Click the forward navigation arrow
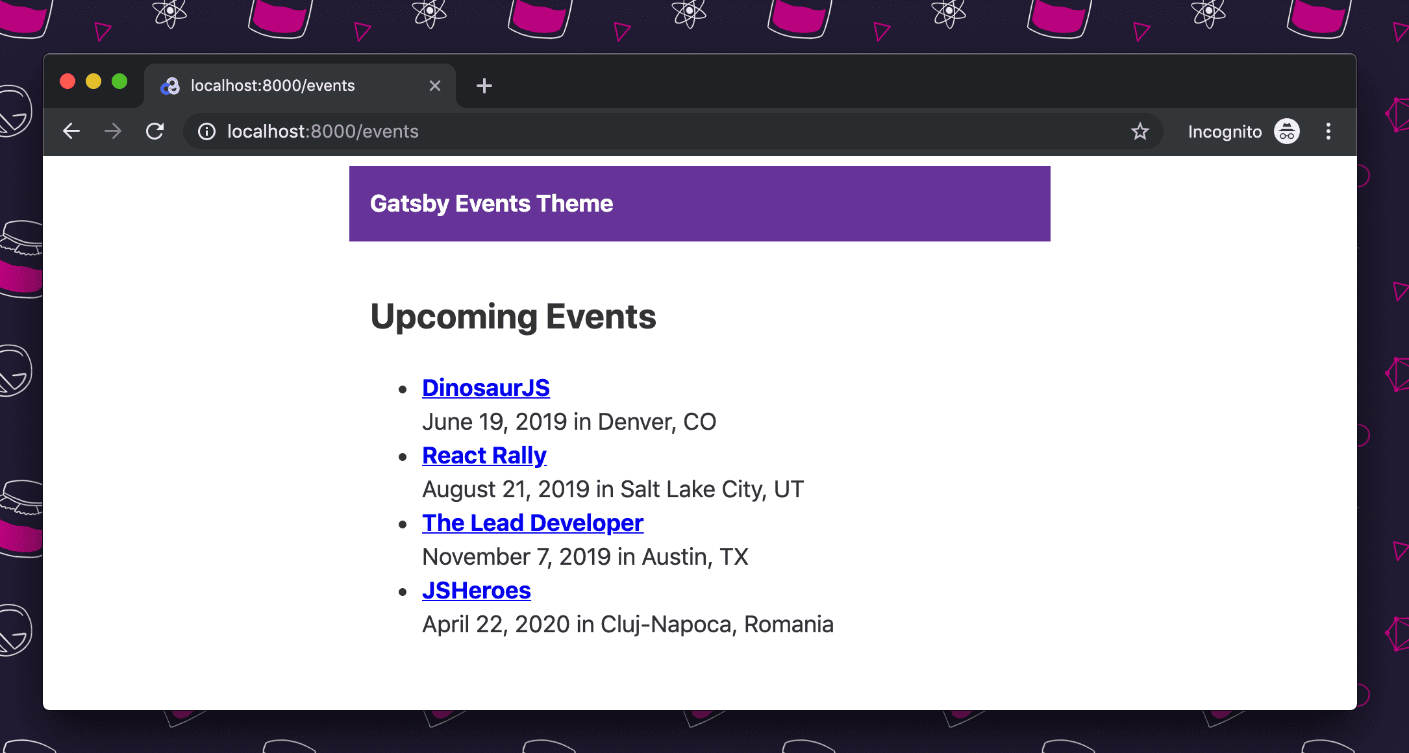Viewport: 1409px width, 753px height. pos(113,132)
